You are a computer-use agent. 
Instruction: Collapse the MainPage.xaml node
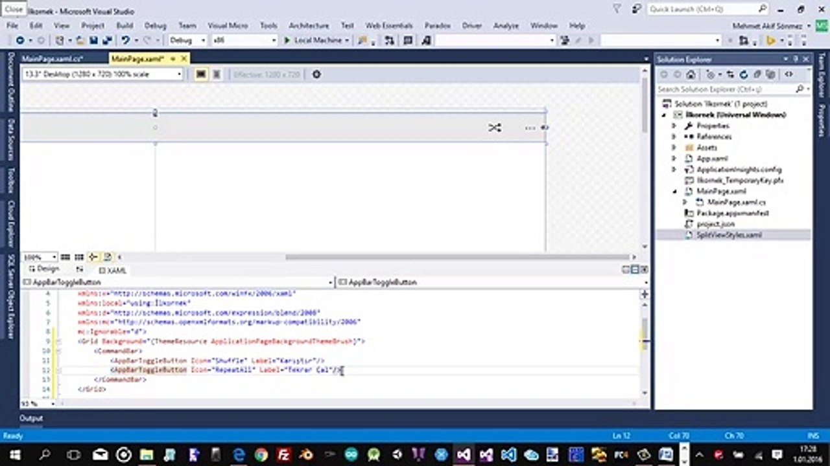(674, 192)
